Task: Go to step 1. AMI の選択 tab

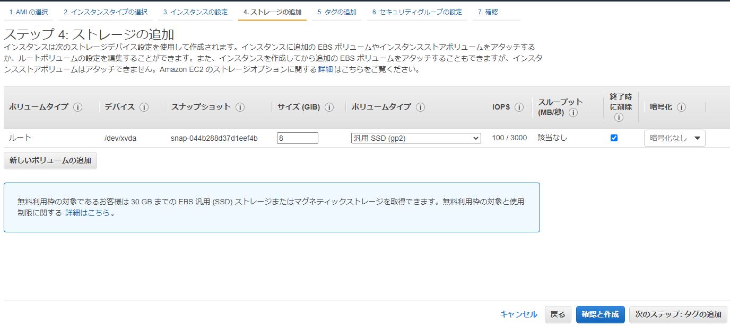Action: click(28, 12)
